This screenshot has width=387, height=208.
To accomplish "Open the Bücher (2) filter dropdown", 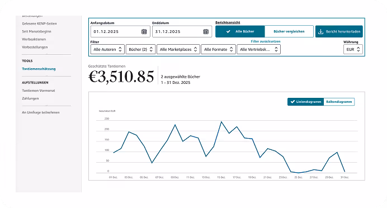I will click(x=140, y=49).
